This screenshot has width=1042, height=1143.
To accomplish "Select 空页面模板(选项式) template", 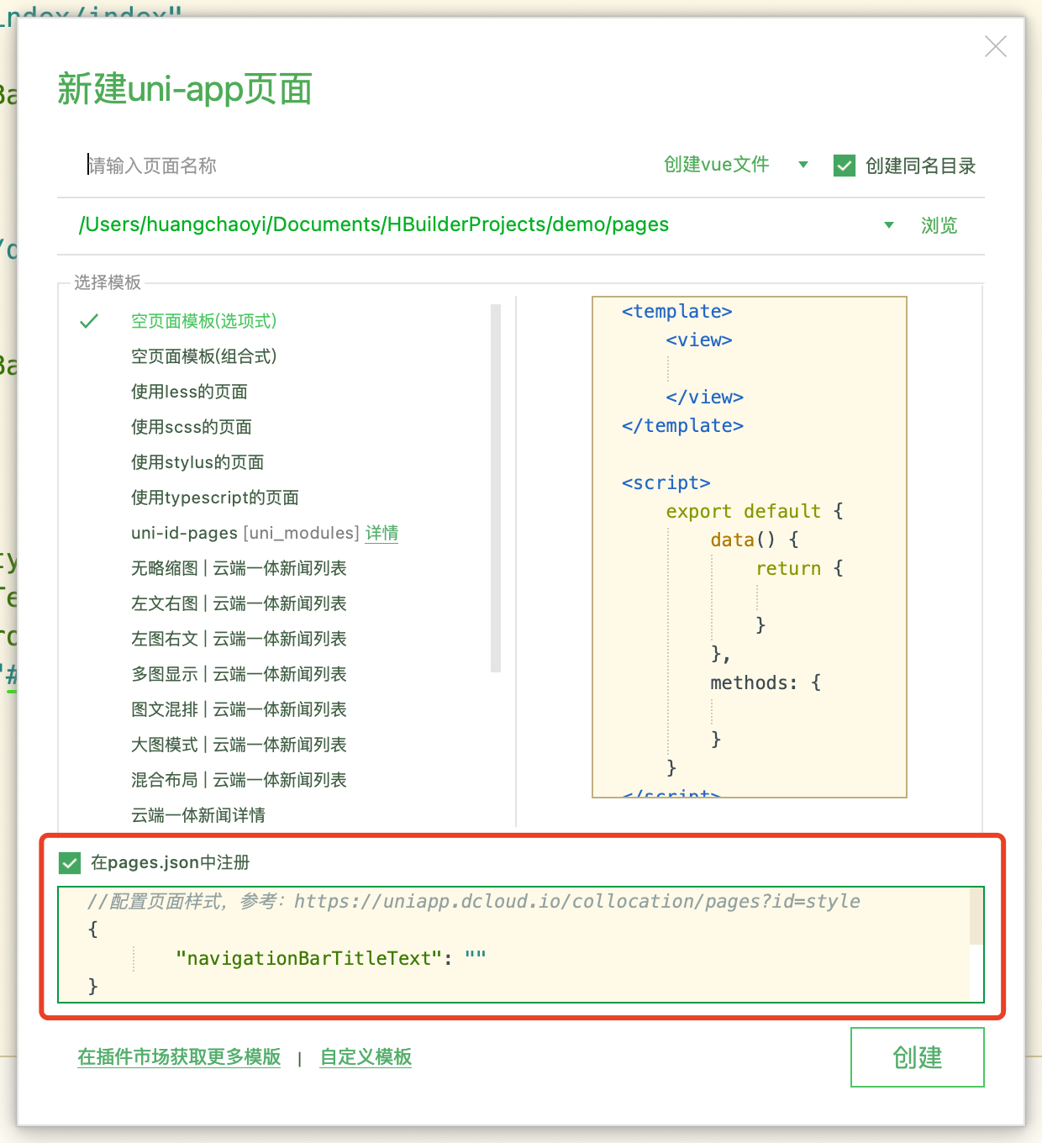I will [204, 321].
